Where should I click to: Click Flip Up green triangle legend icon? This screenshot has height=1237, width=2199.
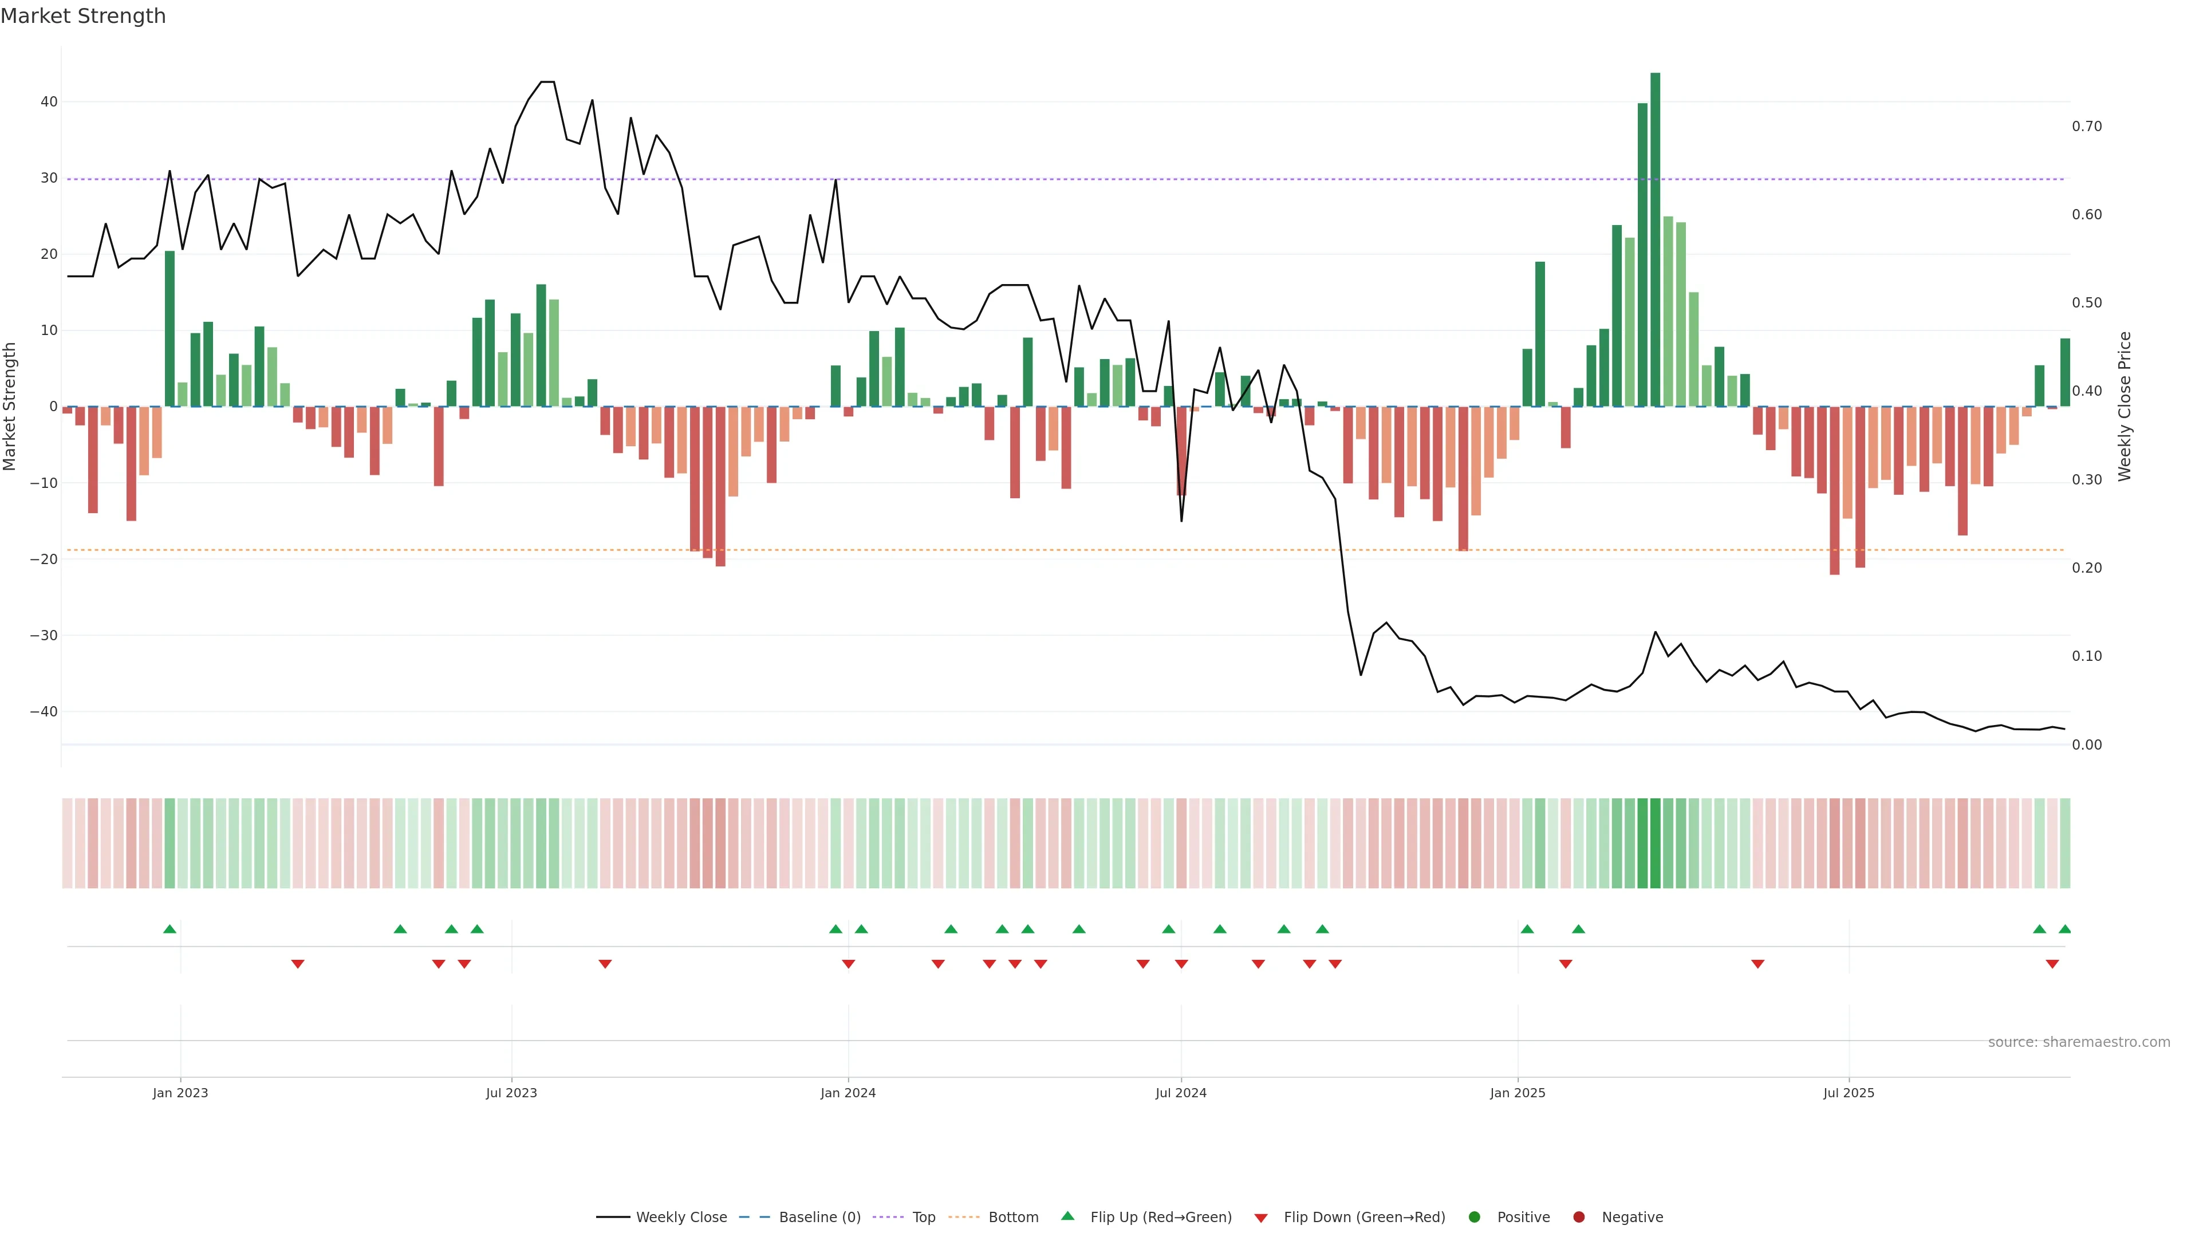[x=1067, y=1216]
